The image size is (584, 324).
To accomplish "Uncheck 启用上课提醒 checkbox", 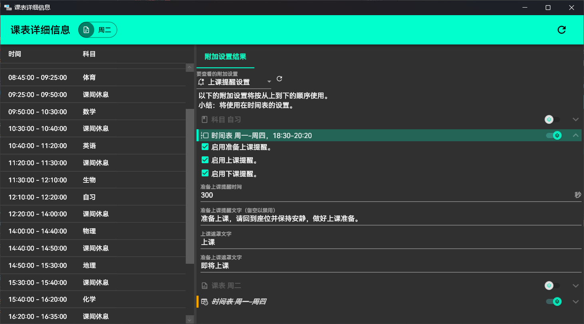I will 205,160.
